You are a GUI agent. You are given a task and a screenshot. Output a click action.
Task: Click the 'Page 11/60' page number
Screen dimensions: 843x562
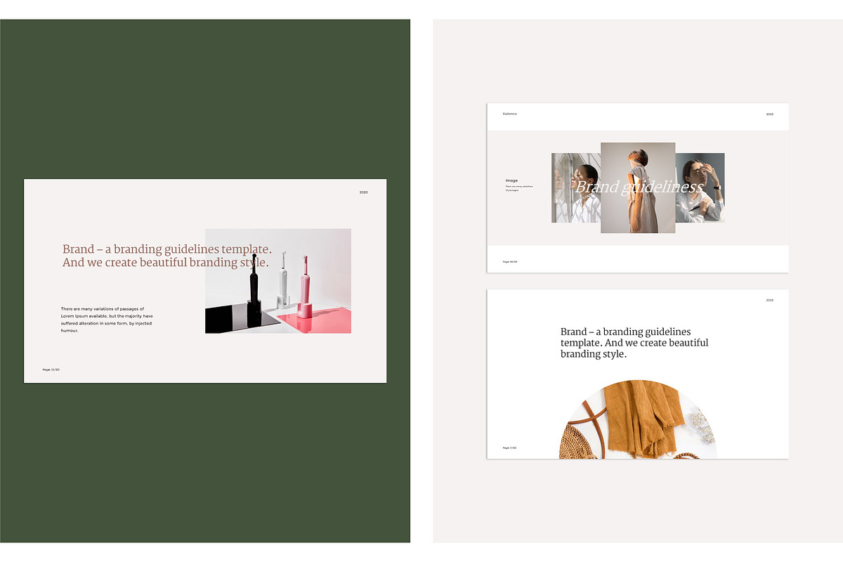click(509, 447)
